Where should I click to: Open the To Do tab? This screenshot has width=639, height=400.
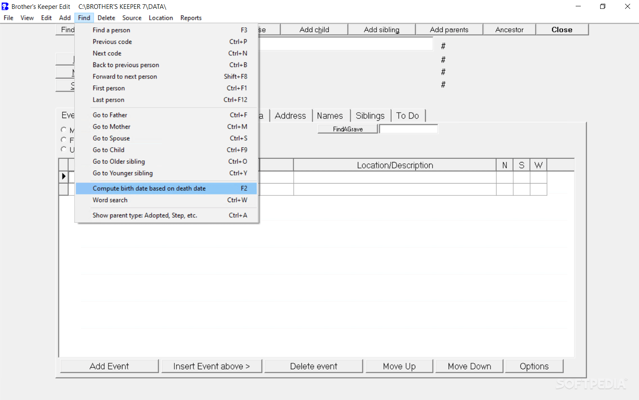[x=408, y=115]
